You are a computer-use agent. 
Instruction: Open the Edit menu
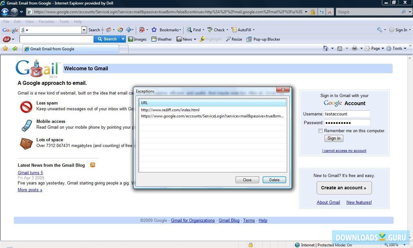tap(17, 22)
